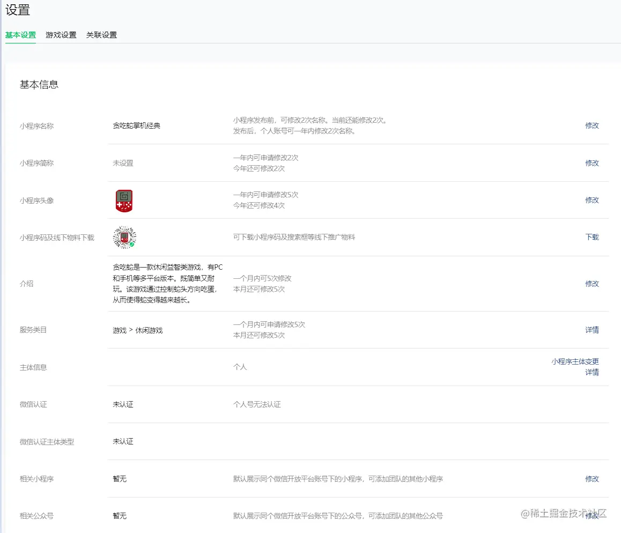Image resolution: width=621 pixels, height=533 pixels.
Task: Click 修改 in the 小程序头像 row
Action: click(592, 200)
